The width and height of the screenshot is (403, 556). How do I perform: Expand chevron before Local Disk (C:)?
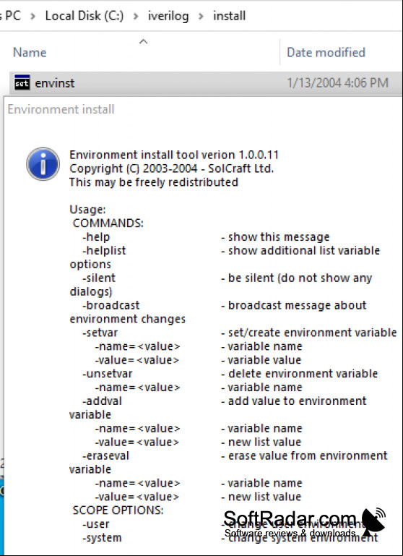(32, 17)
